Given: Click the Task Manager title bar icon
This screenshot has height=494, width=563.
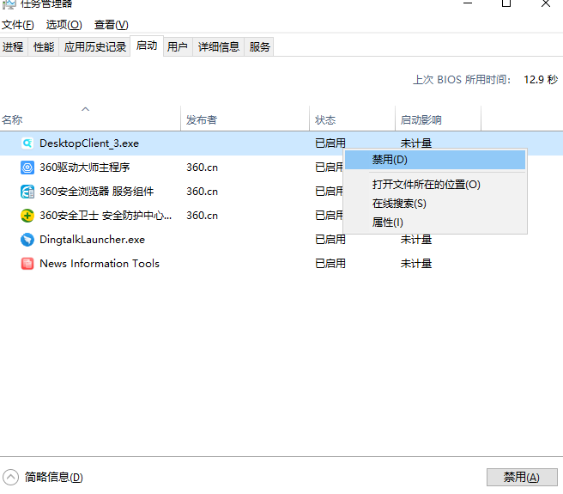Looking at the screenshot, I should point(9,4).
